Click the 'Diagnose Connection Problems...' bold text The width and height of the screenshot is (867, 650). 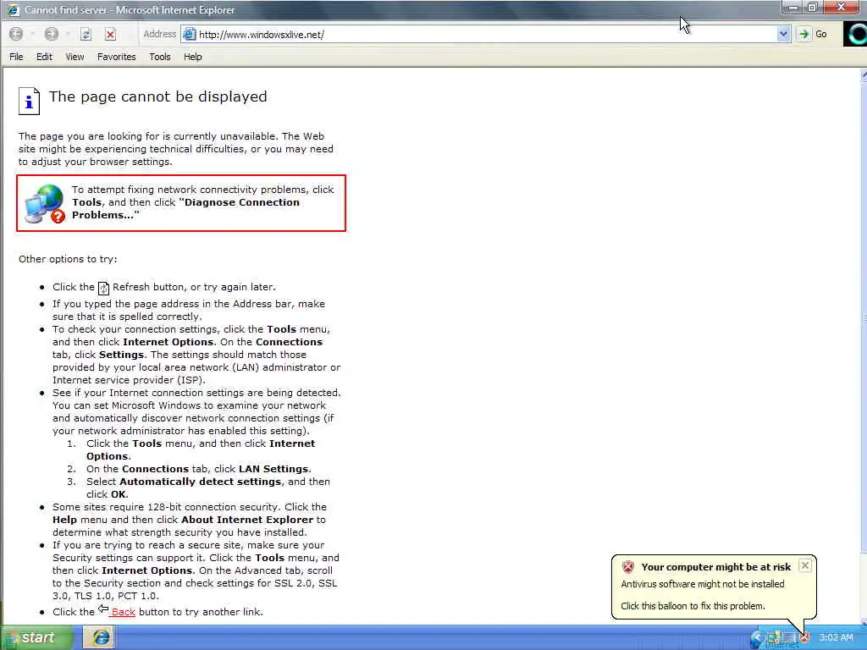click(185, 208)
